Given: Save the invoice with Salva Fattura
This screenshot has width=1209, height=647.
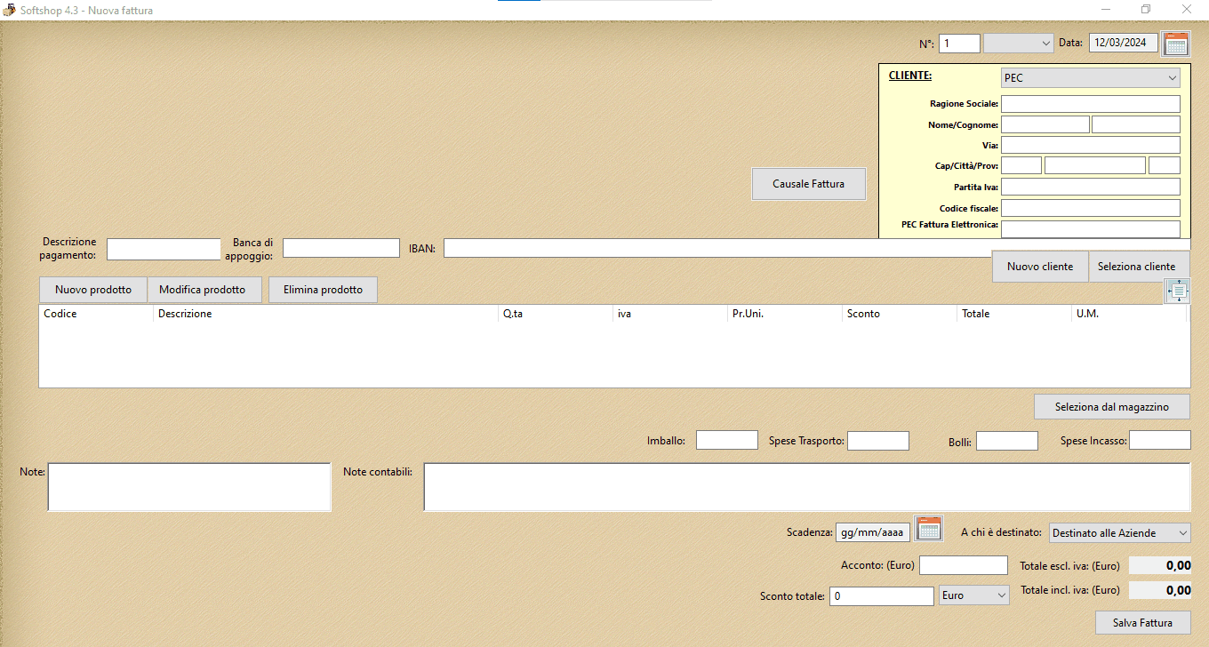Looking at the screenshot, I should coord(1142,622).
